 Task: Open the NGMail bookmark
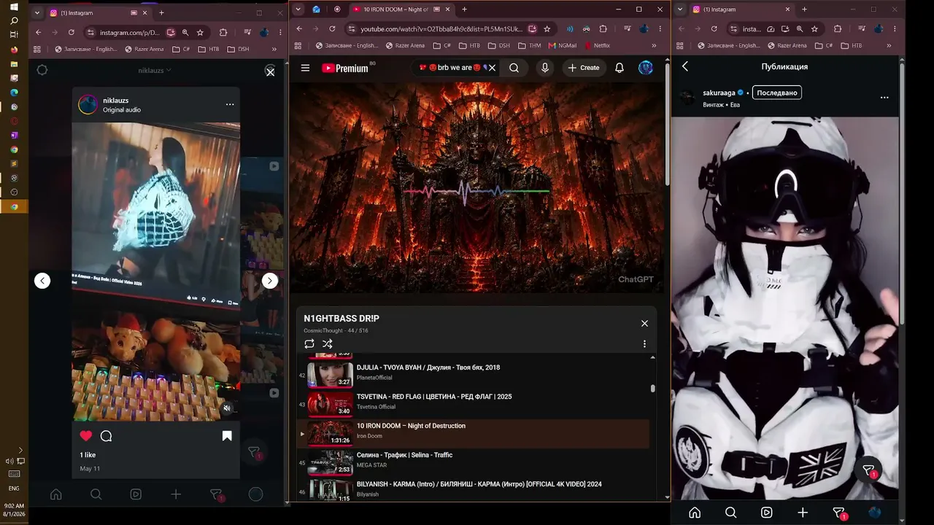pyautogui.click(x=562, y=45)
